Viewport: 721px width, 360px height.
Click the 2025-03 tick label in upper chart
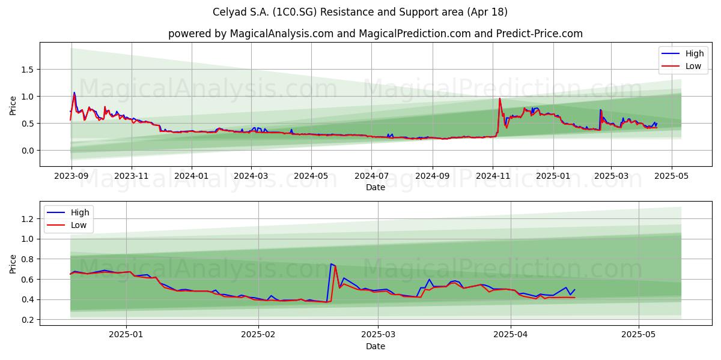[x=611, y=176]
